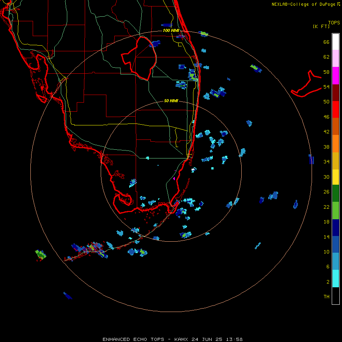Click the black TH swatch in the legend

pos(336,296)
